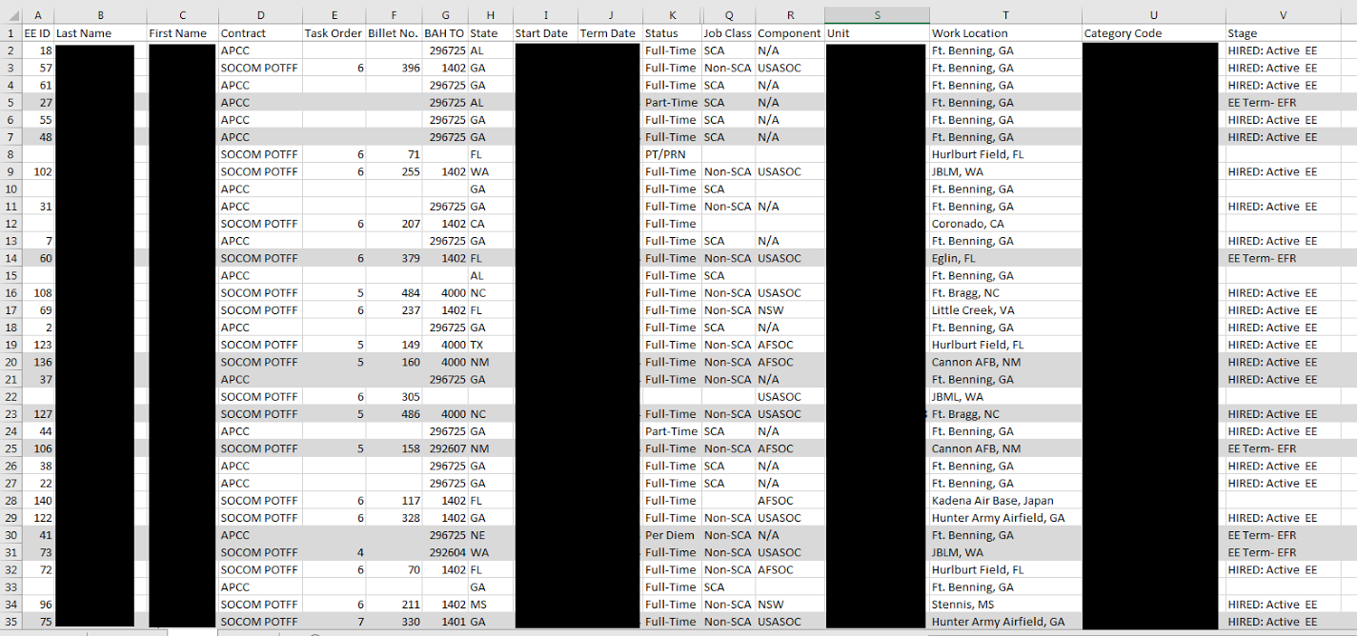
Task: Select Billet No. cell containing 305
Action: pyautogui.click(x=394, y=397)
